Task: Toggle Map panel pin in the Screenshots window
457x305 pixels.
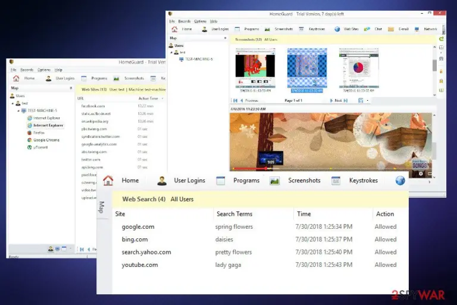Action: point(225,38)
